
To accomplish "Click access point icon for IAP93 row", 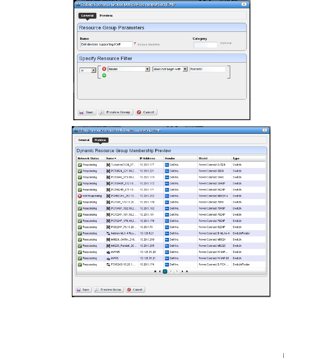I will (x=108, y=258).
